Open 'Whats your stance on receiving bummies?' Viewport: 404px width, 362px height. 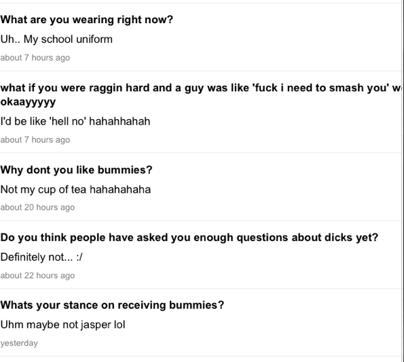(x=112, y=306)
